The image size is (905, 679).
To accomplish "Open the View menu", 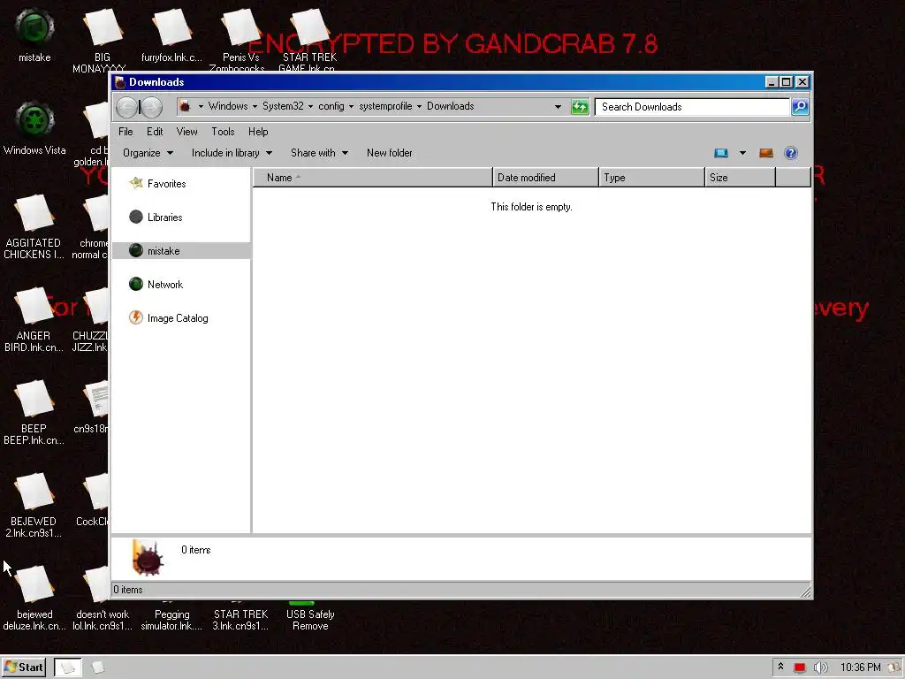I will 187,132.
